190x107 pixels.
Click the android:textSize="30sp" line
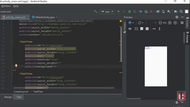42,59
